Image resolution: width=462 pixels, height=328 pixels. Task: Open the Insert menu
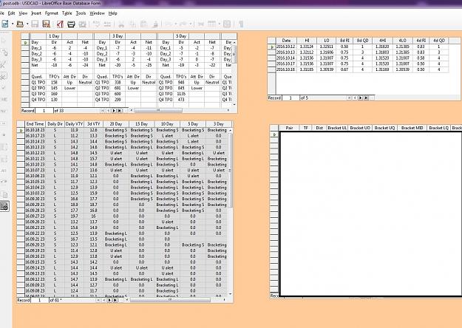pyautogui.click(x=36, y=13)
